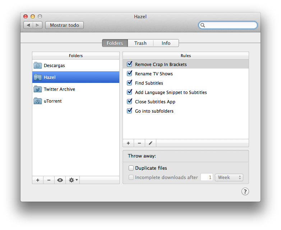Viewport: 281px width, 230px height.
Task: Click the eye preview icon under Folders
Action: [60, 180]
